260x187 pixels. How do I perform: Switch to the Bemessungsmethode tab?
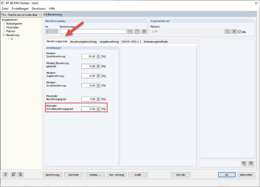156,42
